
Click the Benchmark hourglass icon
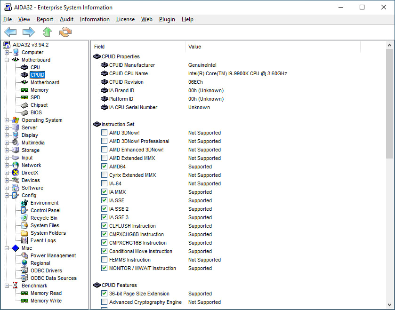(x=16, y=286)
